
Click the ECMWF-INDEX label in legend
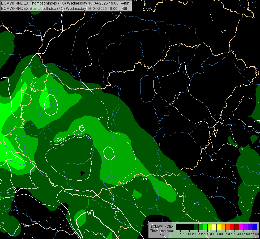coord(162,227)
